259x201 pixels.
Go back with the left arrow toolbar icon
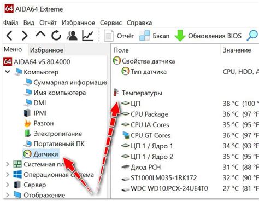(x=9, y=36)
